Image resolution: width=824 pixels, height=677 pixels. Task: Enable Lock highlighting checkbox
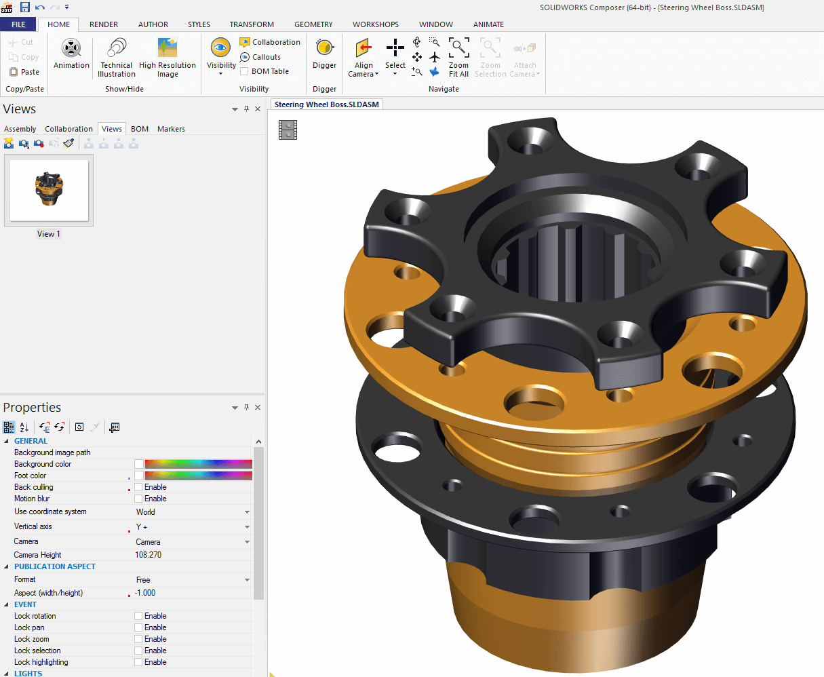(x=138, y=662)
